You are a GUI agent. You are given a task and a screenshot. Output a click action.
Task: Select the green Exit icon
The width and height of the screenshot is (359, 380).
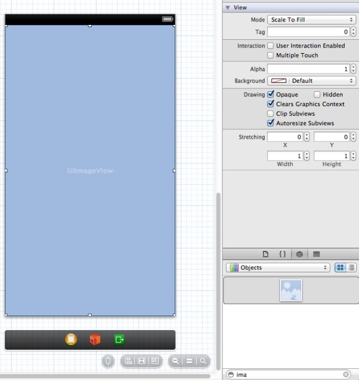pyautogui.click(x=119, y=339)
